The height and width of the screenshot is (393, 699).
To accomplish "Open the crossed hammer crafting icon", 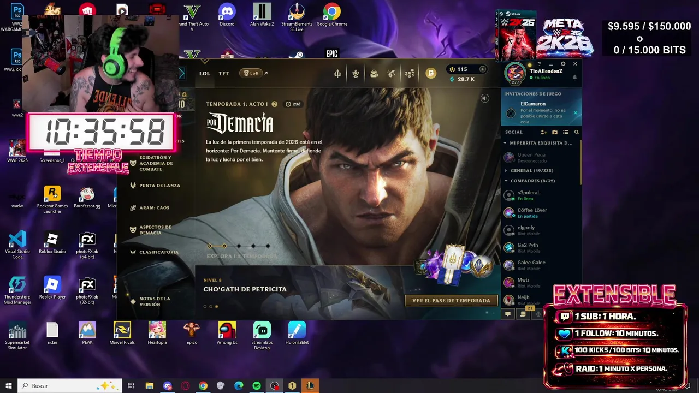I will (392, 74).
